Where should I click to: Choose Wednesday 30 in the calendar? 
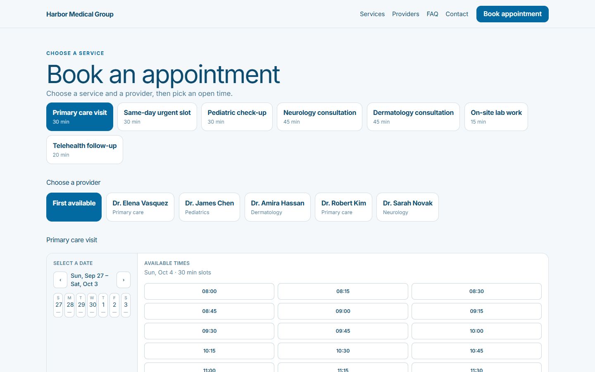[x=92, y=305]
